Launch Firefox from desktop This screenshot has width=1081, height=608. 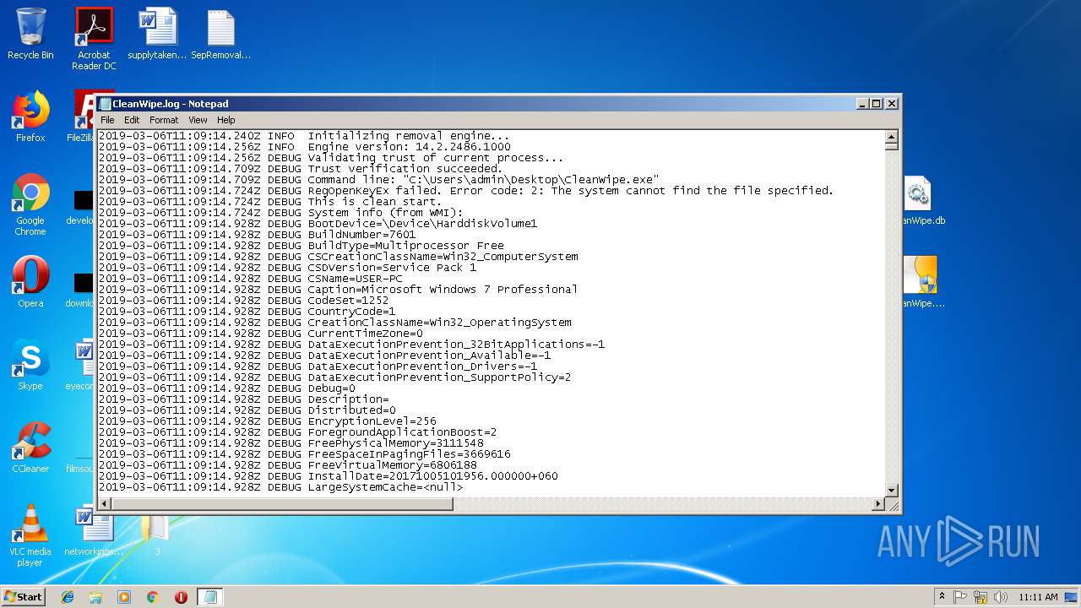[30, 117]
